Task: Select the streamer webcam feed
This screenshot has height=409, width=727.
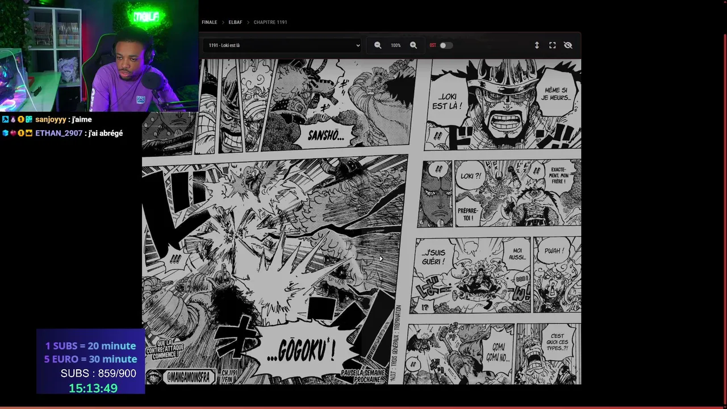Action: [x=99, y=56]
